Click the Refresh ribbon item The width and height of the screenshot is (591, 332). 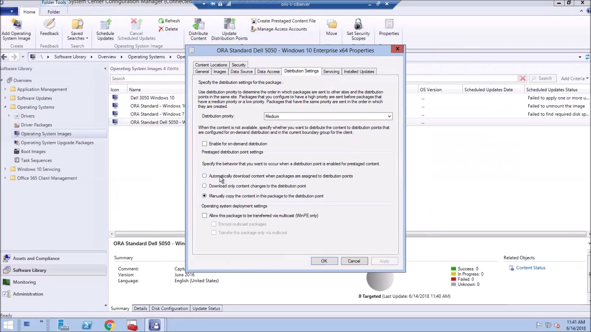(169, 21)
